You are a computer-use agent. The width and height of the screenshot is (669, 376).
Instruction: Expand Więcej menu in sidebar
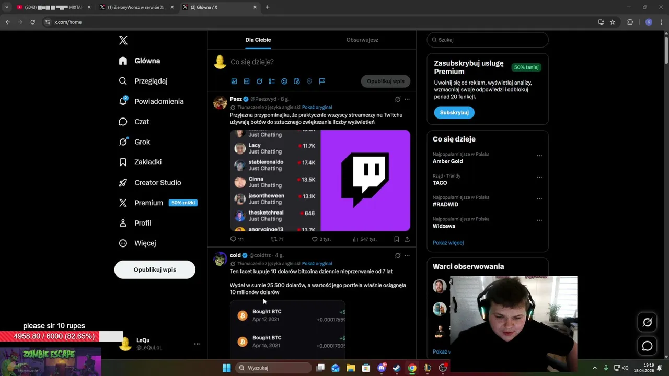137,243
